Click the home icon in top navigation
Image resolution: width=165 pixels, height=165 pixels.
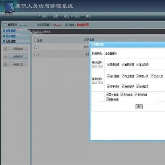(39, 16)
